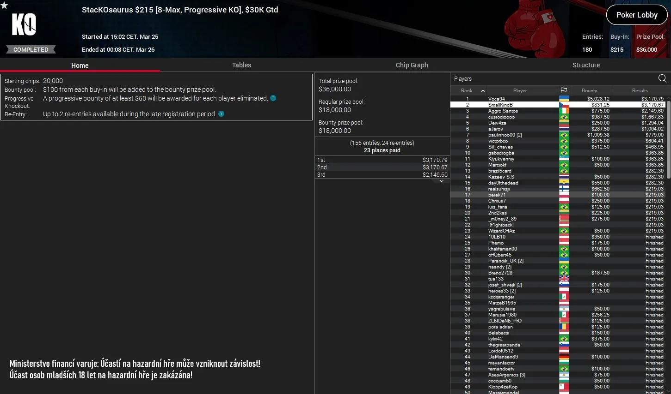Toggle sorting on the Bounty column header
Screen dimensions: 671x394
(590, 90)
